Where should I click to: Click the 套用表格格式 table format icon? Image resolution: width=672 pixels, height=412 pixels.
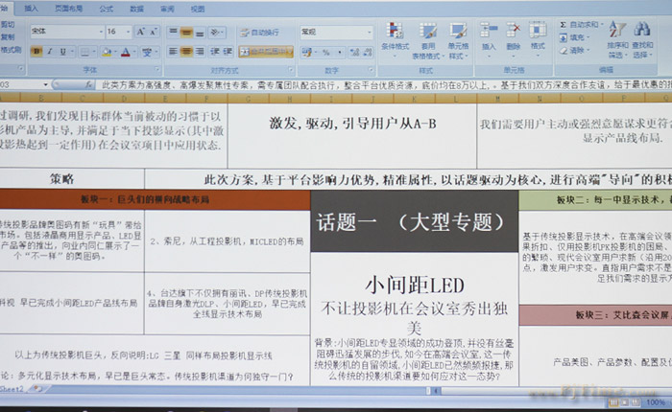point(427,36)
